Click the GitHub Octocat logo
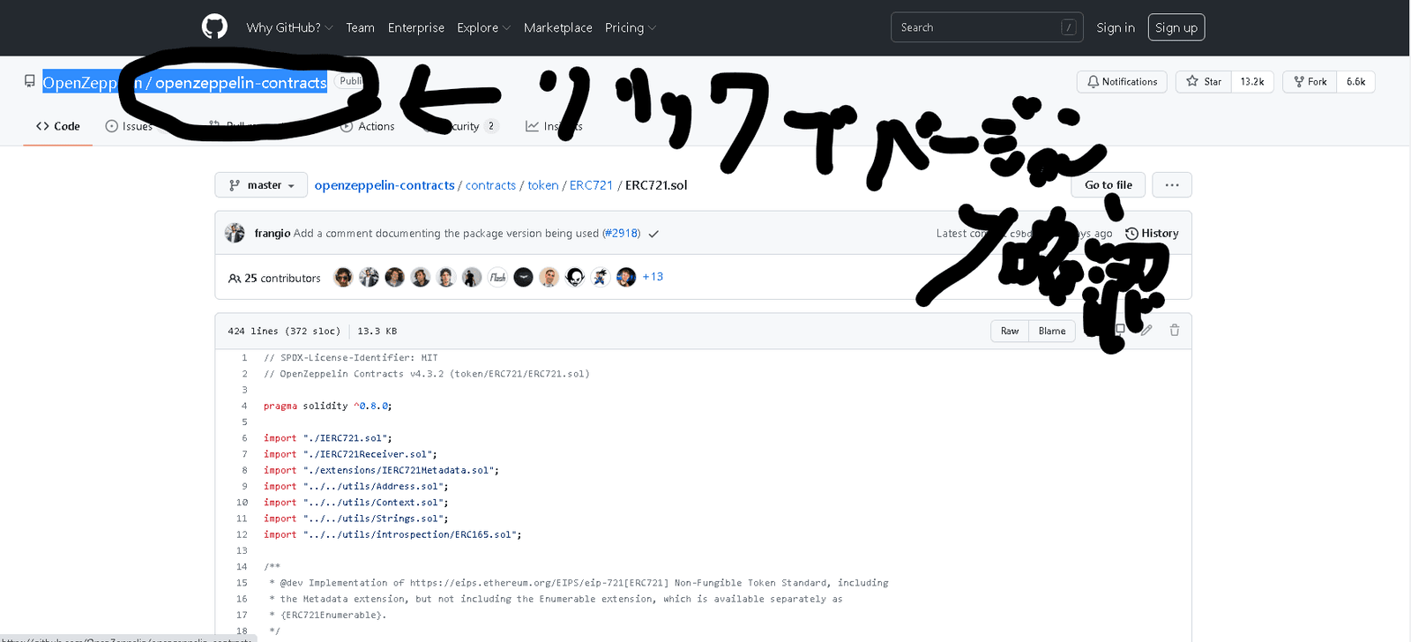The image size is (1411, 642). [214, 27]
